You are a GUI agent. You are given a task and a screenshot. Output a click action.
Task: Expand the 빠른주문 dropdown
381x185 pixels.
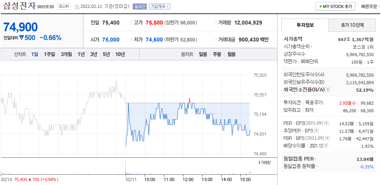(371, 6)
